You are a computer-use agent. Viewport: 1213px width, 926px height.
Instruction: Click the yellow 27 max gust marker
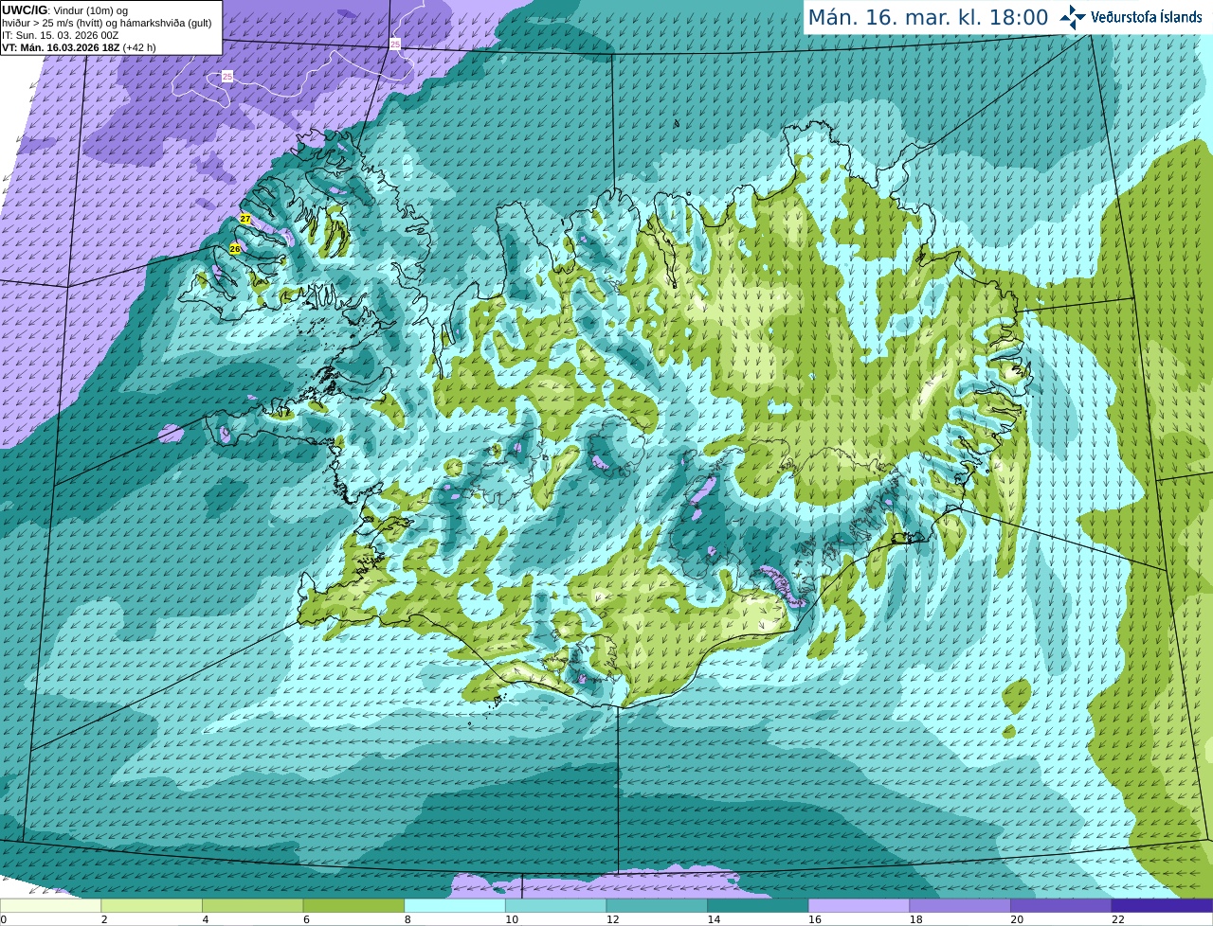tap(245, 219)
